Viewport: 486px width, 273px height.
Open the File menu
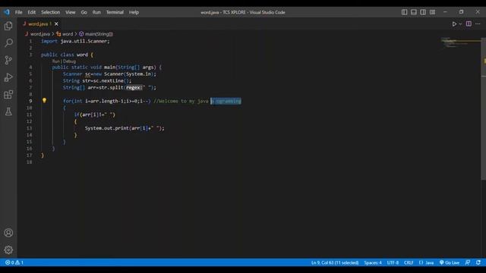(x=18, y=12)
